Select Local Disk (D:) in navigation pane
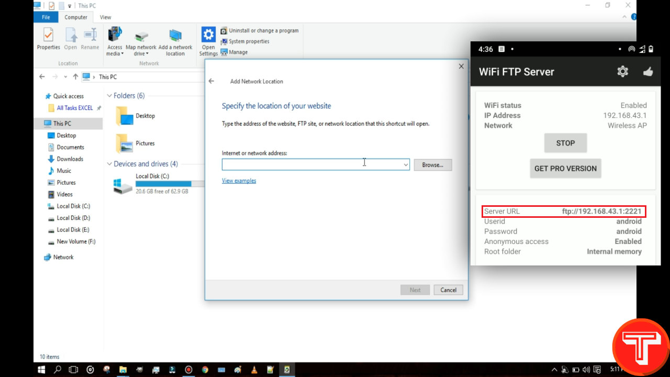The image size is (670, 377). click(73, 218)
